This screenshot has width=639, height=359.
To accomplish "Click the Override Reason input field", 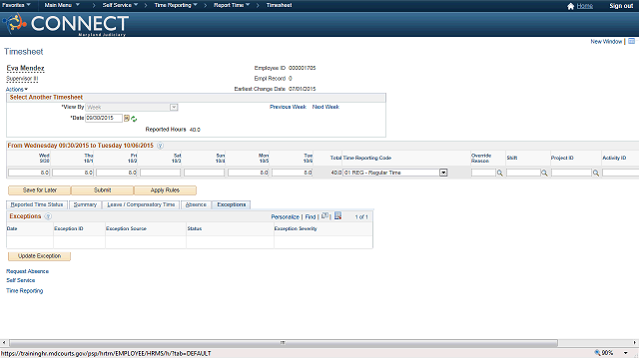I will [483, 173].
